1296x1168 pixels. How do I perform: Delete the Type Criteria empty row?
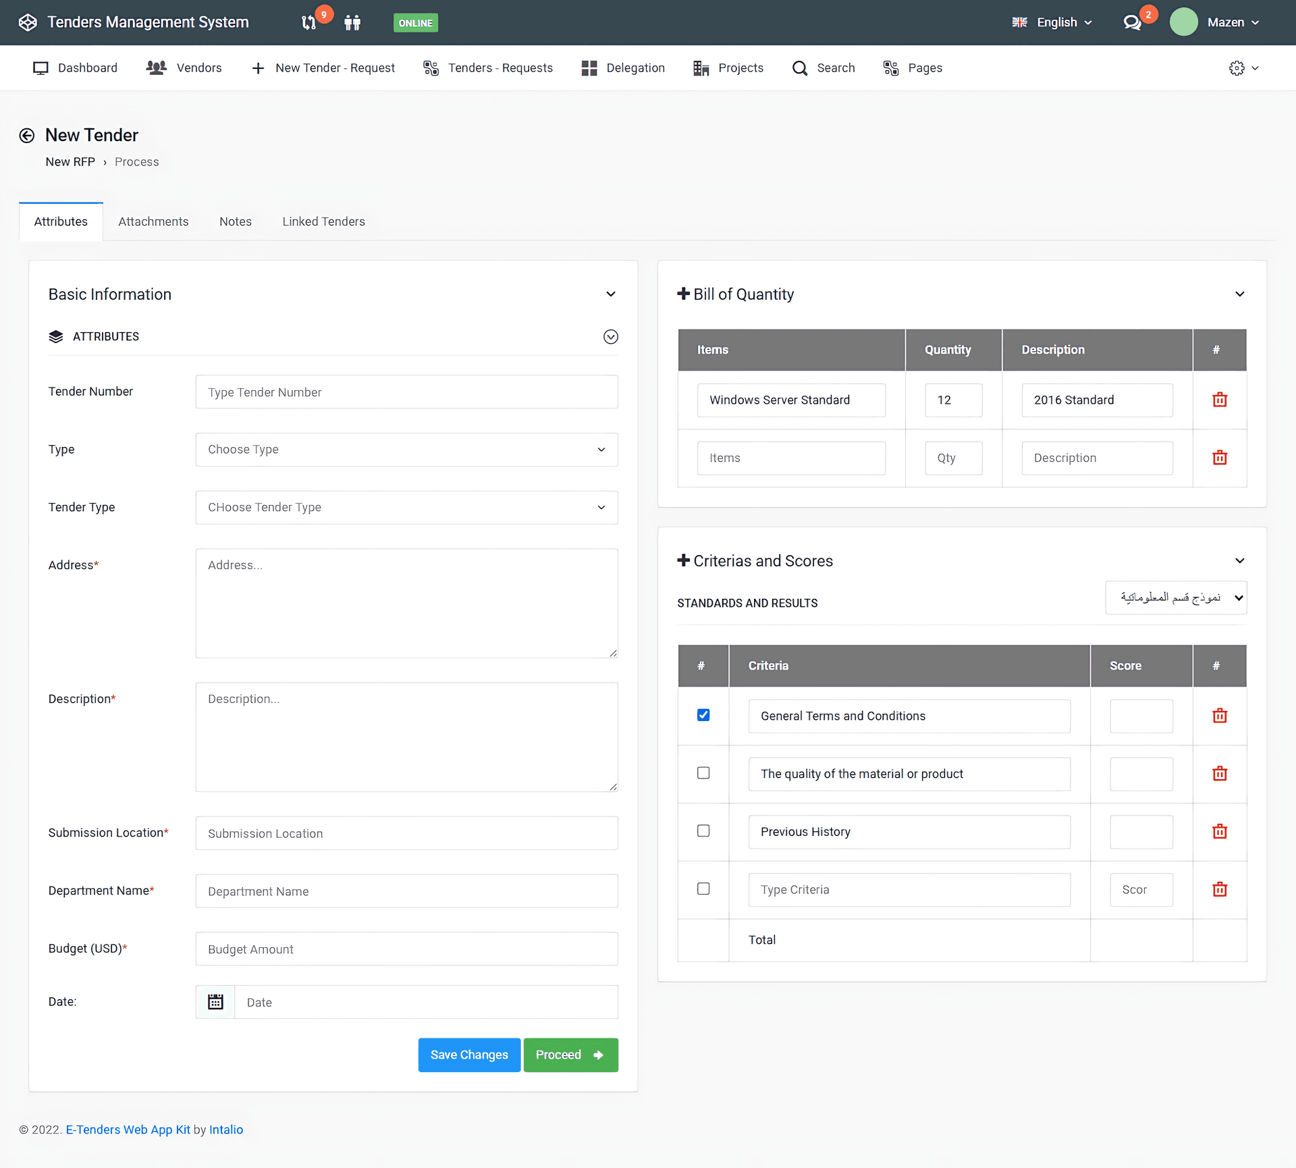[x=1220, y=890]
